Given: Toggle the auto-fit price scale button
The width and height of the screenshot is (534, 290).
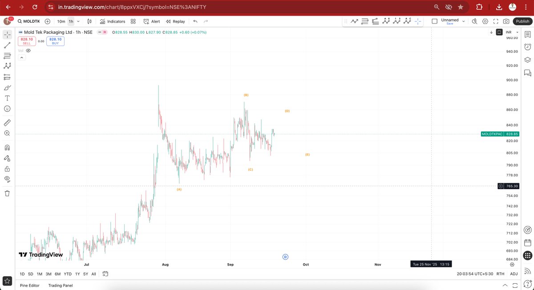Looking at the screenshot, I should pos(499,32).
